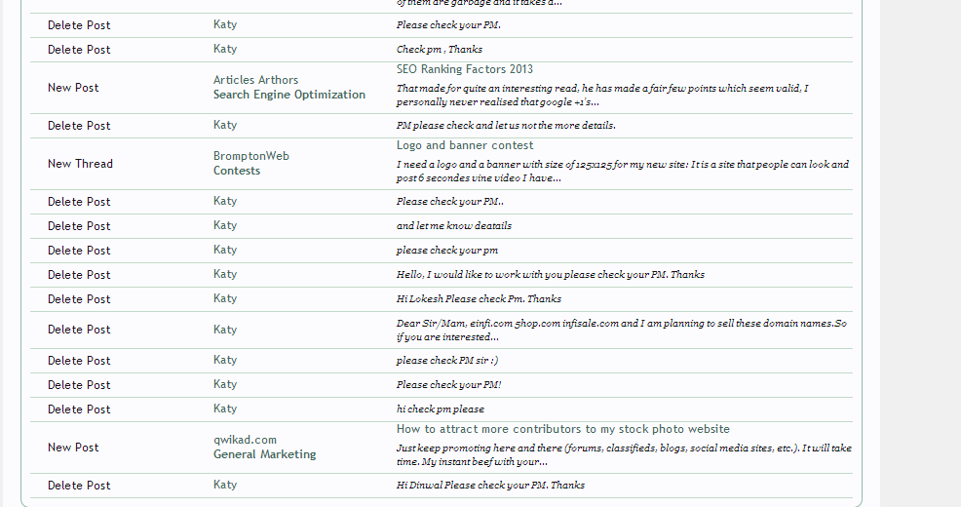The height and width of the screenshot is (507, 961).
Task: Go to the Contests forum section
Action: coord(237,171)
